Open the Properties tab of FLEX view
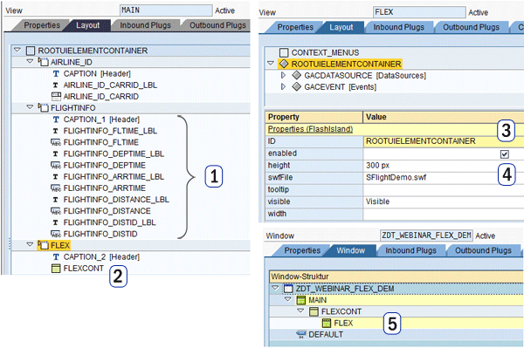Viewport: 524px width, 348px height. click(295, 27)
